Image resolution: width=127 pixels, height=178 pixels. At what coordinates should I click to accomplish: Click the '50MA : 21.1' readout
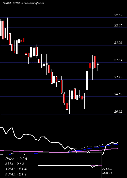[16, 174]
